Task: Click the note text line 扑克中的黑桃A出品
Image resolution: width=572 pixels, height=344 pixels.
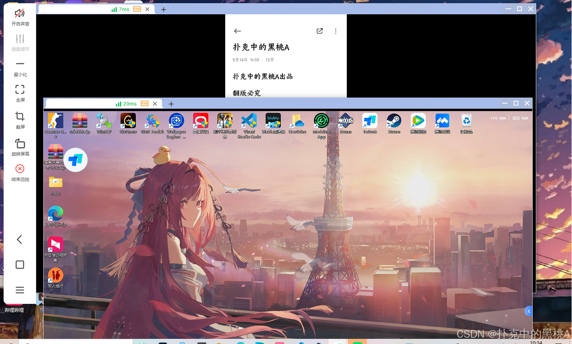Action: point(263,76)
